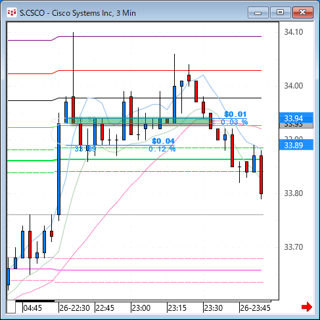
Task: Select the 33.94 price label on axis
Action: coord(296,118)
